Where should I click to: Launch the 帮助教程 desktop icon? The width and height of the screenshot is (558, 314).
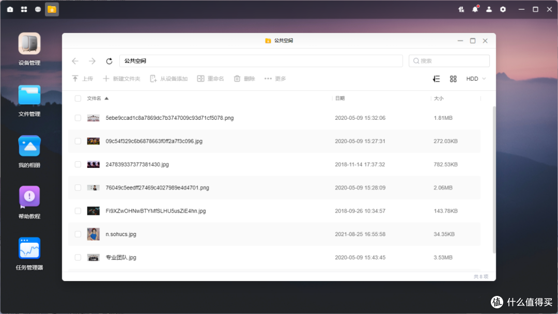coord(29,197)
